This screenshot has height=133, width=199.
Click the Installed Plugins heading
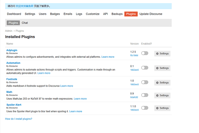point(20,37)
